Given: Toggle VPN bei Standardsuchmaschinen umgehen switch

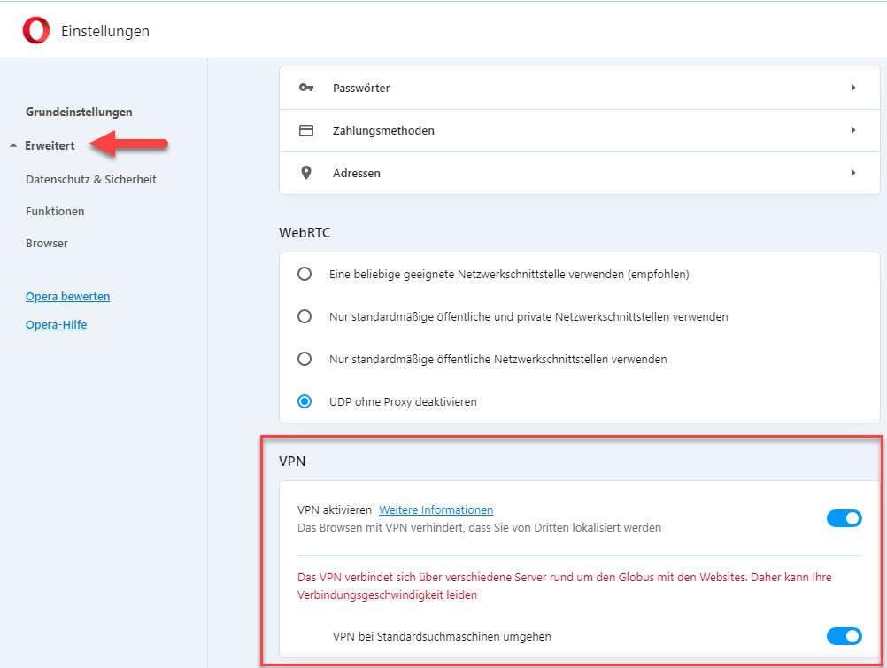Looking at the screenshot, I should tap(844, 636).
